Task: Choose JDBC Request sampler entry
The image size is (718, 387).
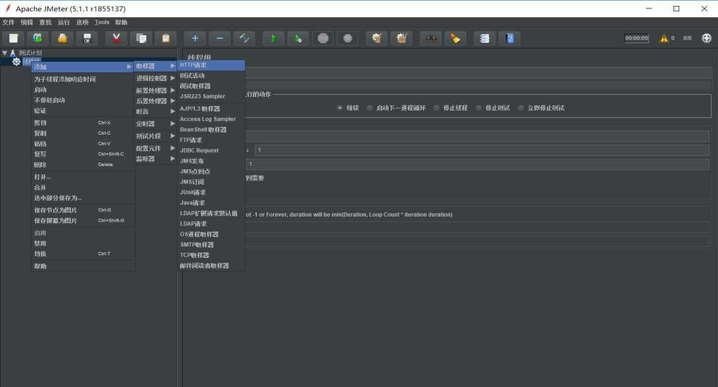Action: click(211, 151)
